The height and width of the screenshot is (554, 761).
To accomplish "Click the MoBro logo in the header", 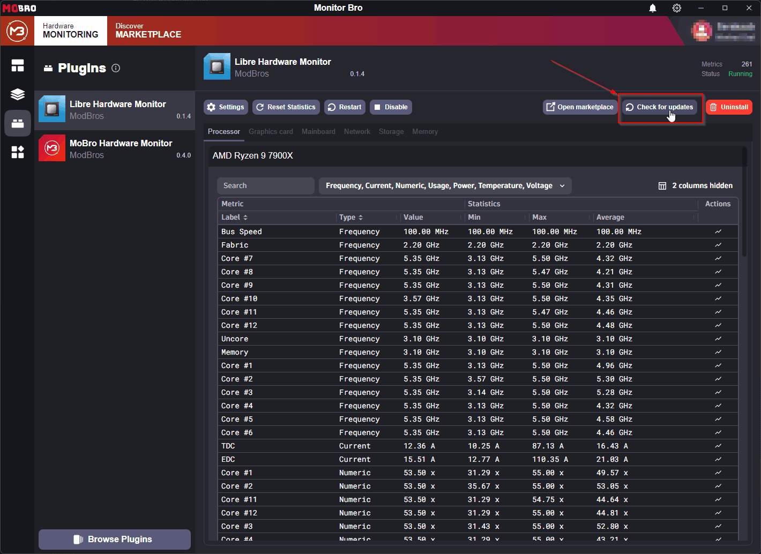I will point(17,31).
